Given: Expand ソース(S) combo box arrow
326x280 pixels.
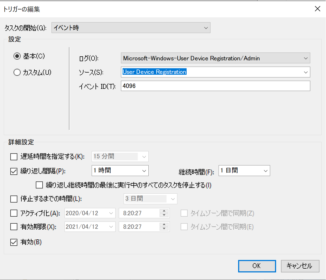Looking at the screenshot, I should 306,72.
